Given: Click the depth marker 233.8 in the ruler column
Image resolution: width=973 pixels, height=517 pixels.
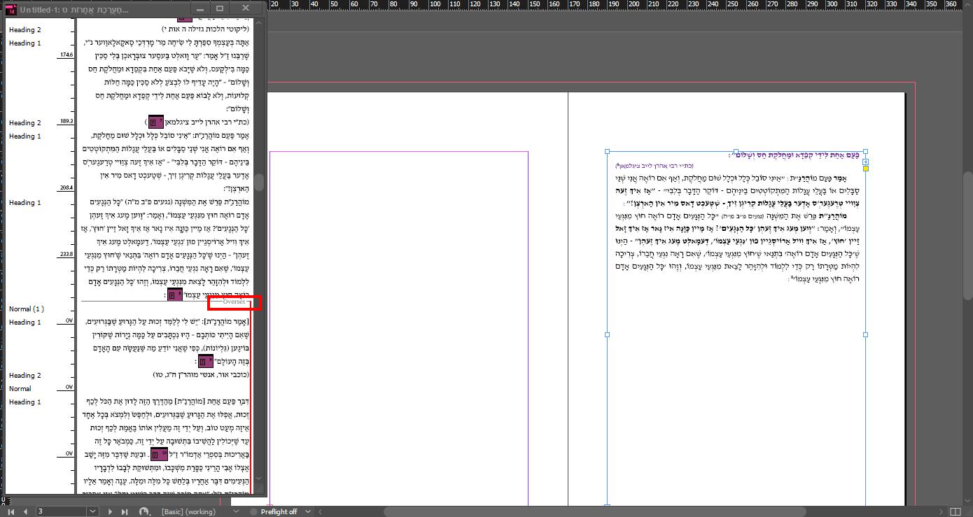Looking at the screenshot, I should (66, 254).
